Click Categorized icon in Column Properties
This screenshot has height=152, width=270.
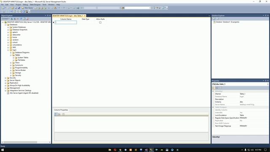pos(56,114)
